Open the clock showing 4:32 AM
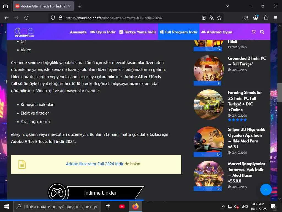282x212 pixels. 258,206
